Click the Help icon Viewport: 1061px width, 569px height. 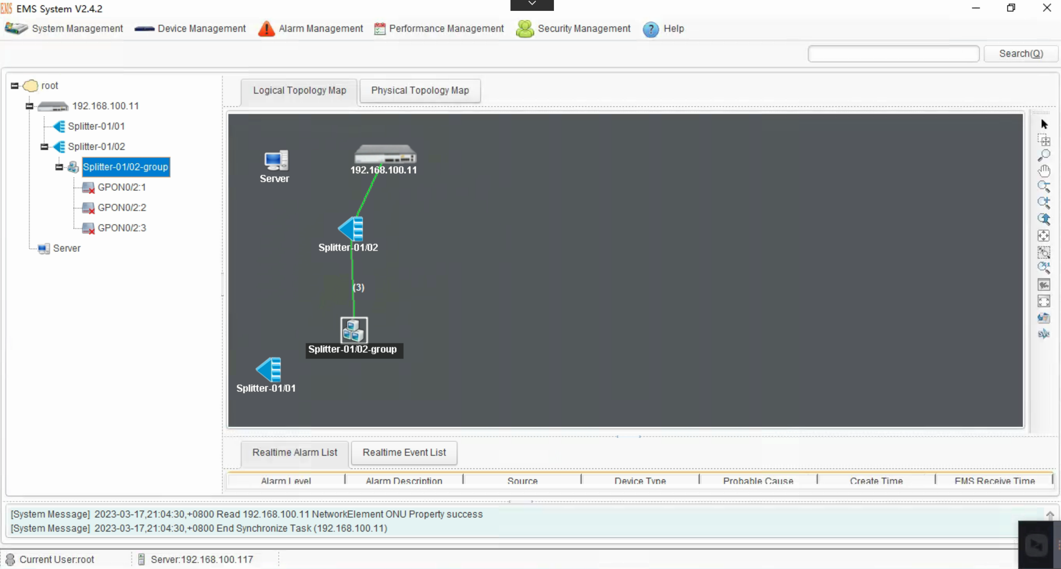click(x=651, y=29)
